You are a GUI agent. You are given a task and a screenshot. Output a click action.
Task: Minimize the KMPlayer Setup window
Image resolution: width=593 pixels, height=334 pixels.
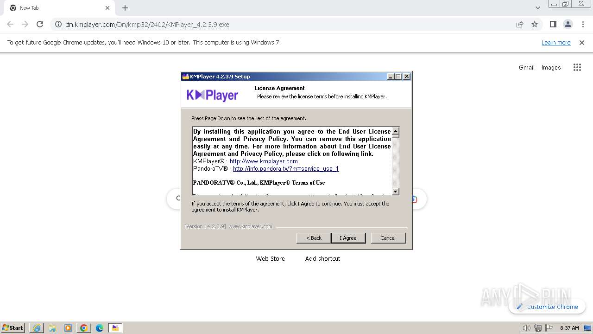coord(391,77)
